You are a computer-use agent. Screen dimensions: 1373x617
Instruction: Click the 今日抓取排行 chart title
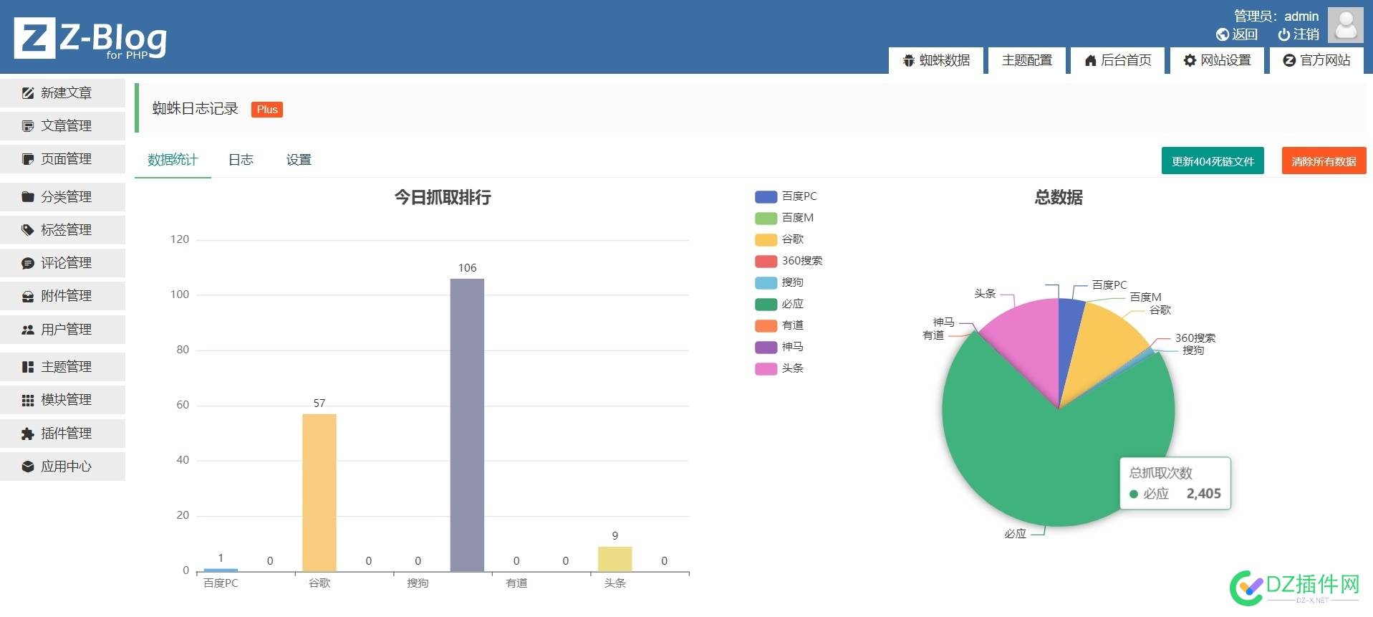coord(443,197)
